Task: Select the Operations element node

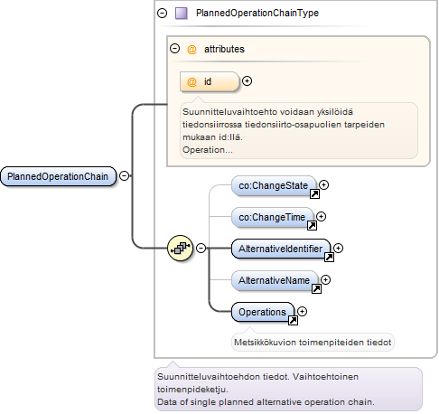Action: [x=263, y=312]
